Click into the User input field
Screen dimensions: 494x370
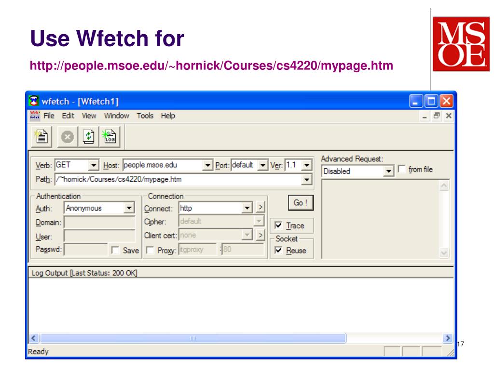[99, 236]
